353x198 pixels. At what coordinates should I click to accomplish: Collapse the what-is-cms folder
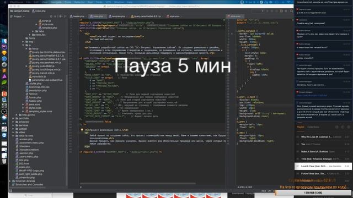(13, 136)
